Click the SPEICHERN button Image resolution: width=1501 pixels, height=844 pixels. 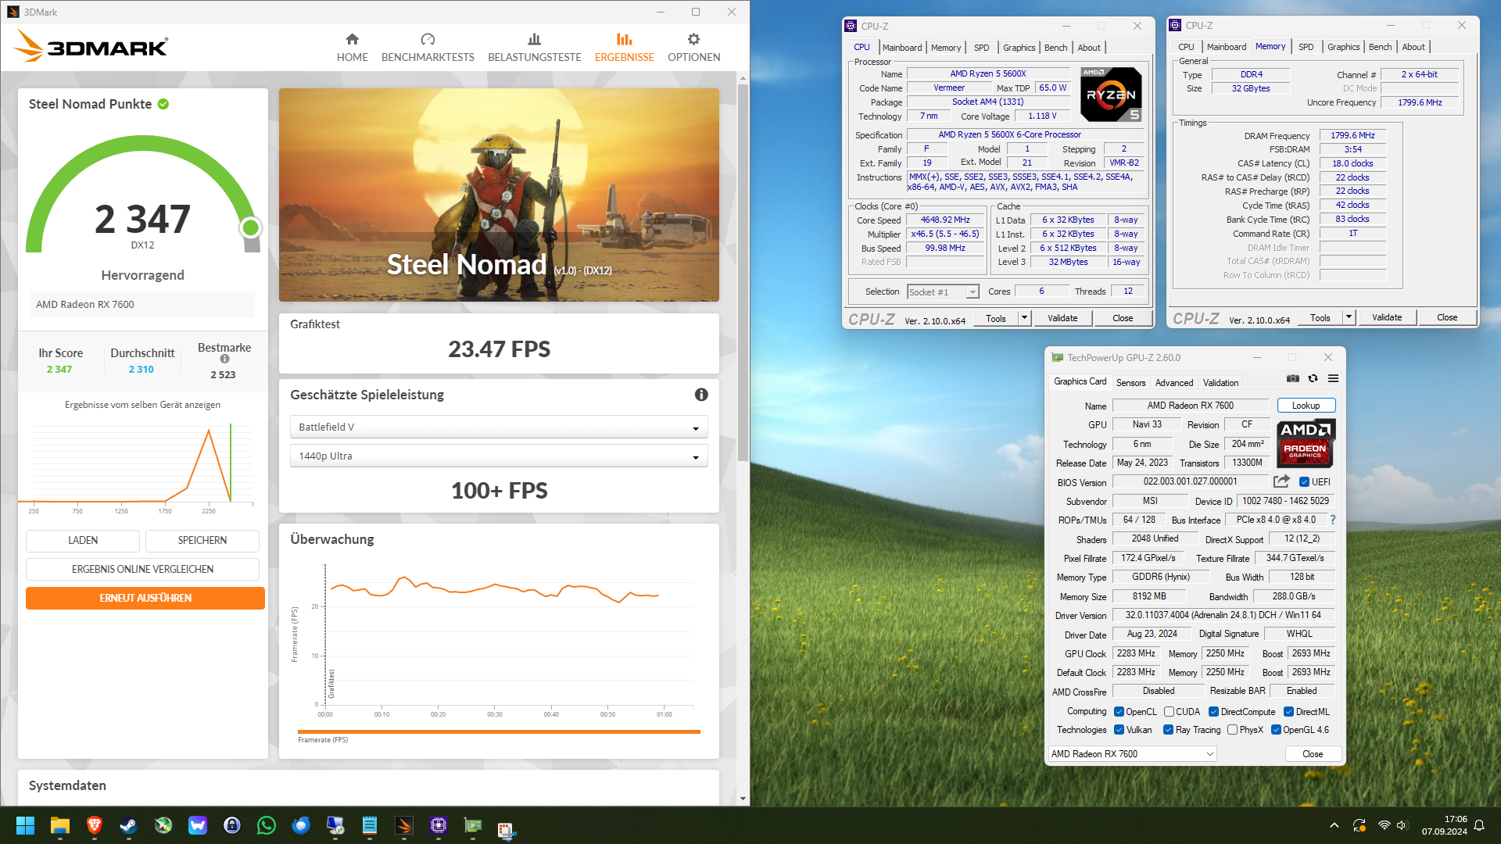click(202, 540)
